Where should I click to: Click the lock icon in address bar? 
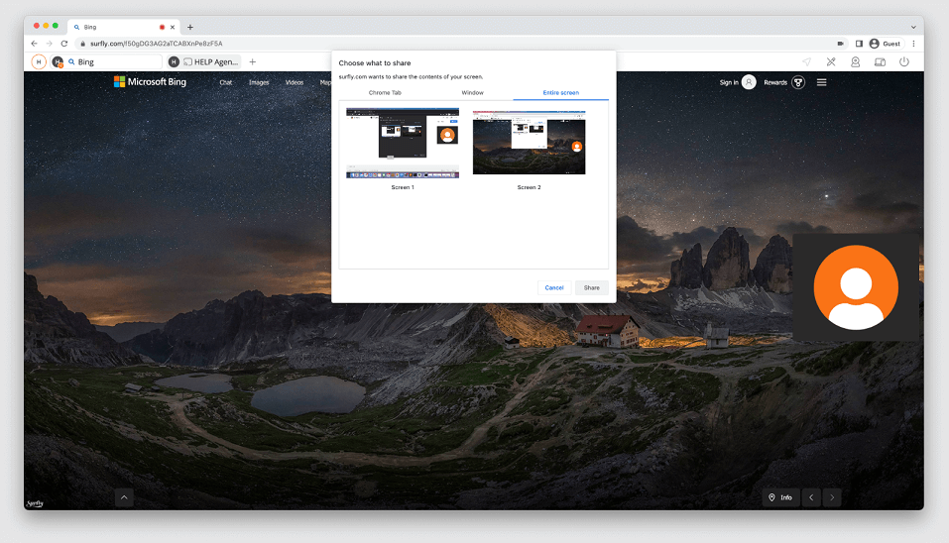click(x=83, y=44)
